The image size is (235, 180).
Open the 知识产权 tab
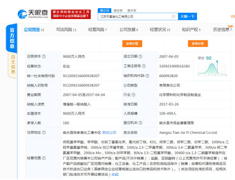pyautogui.click(x=191, y=30)
